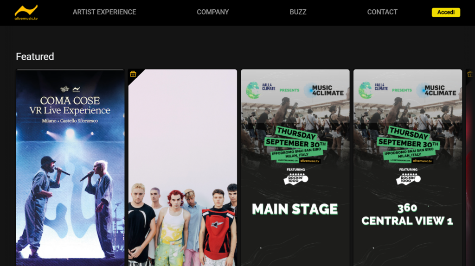Select the Main Stage stream card title
Image resolution: width=475 pixels, height=266 pixels.
click(x=295, y=209)
